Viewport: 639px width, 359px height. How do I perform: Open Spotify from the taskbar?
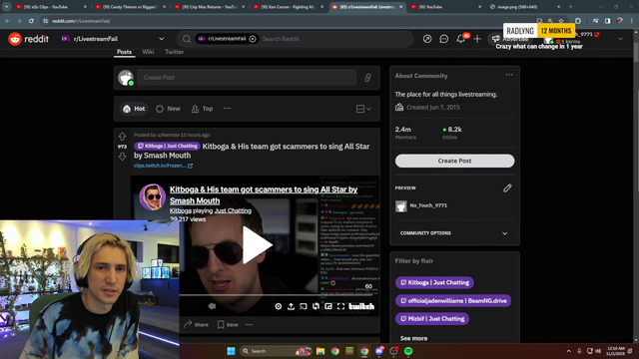(408, 351)
